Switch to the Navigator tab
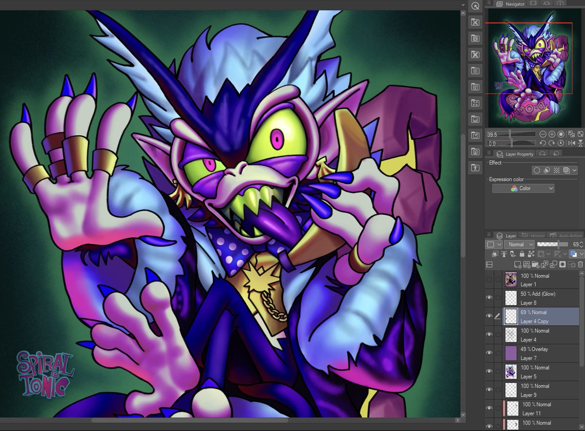The height and width of the screenshot is (431, 585). tap(510, 4)
